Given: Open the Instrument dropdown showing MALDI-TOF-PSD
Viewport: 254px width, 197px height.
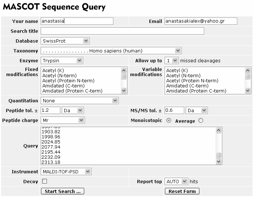Looking at the screenshot, I should click(66, 172).
